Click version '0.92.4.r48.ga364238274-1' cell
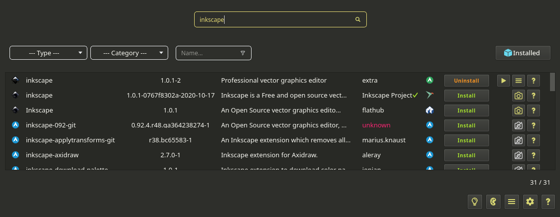This screenshot has width=560, height=217. (x=171, y=125)
